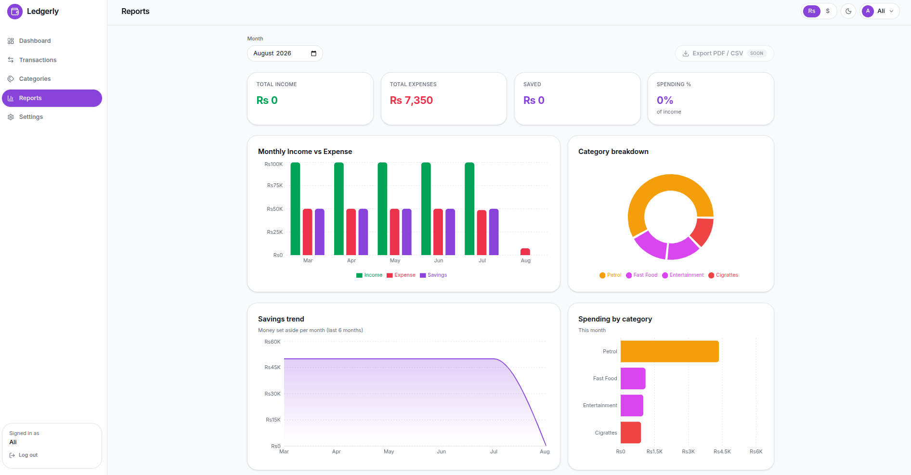Click the Cigrattes legend entry
Viewport: 911px width, 475px height.
coord(723,275)
